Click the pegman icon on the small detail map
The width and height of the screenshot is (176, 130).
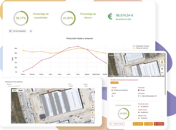tap(162, 62)
